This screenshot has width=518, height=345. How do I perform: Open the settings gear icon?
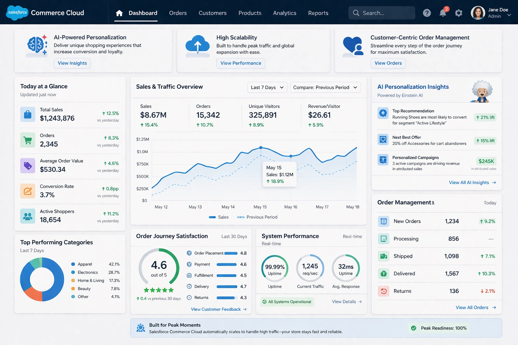[x=459, y=13]
